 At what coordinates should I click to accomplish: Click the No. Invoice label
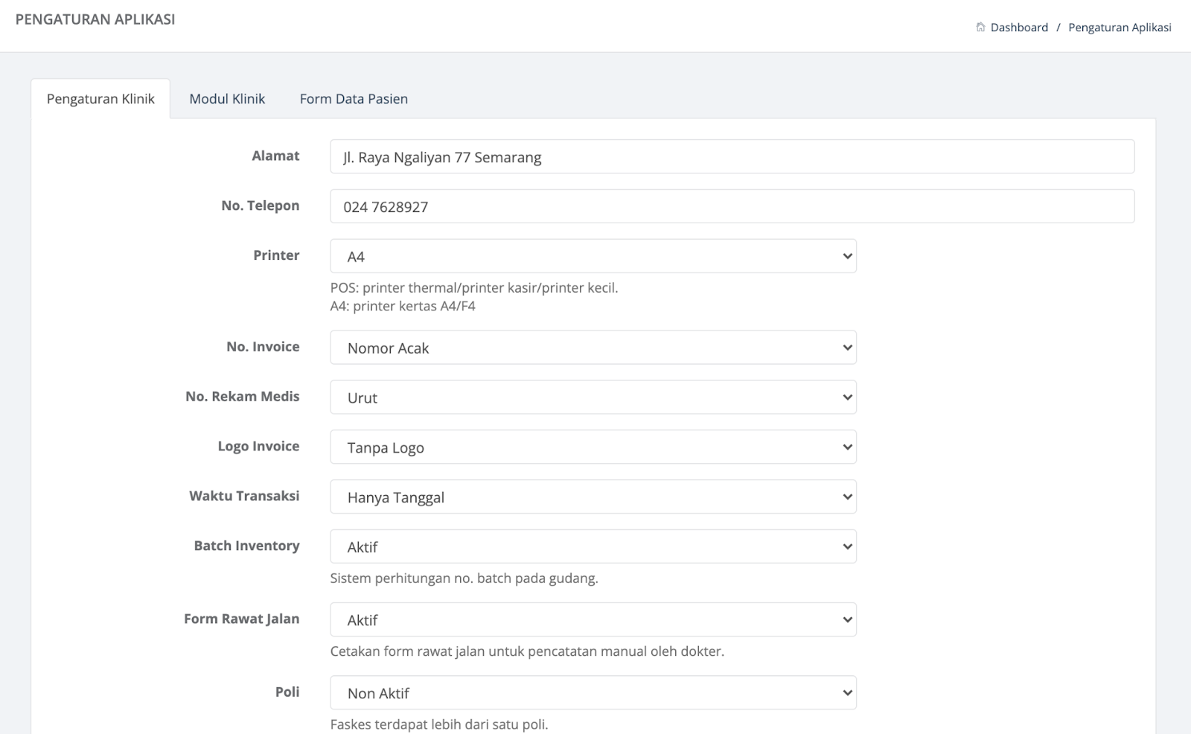[x=263, y=347]
